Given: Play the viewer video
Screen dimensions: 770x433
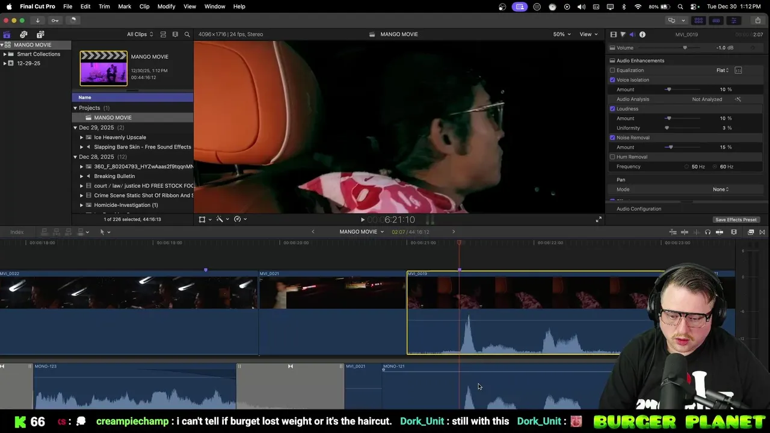Looking at the screenshot, I should [362, 220].
